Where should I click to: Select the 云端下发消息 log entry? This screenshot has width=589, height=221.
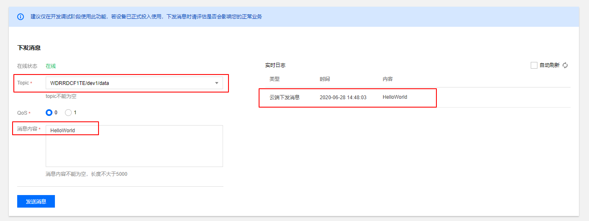tap(285, 97)
